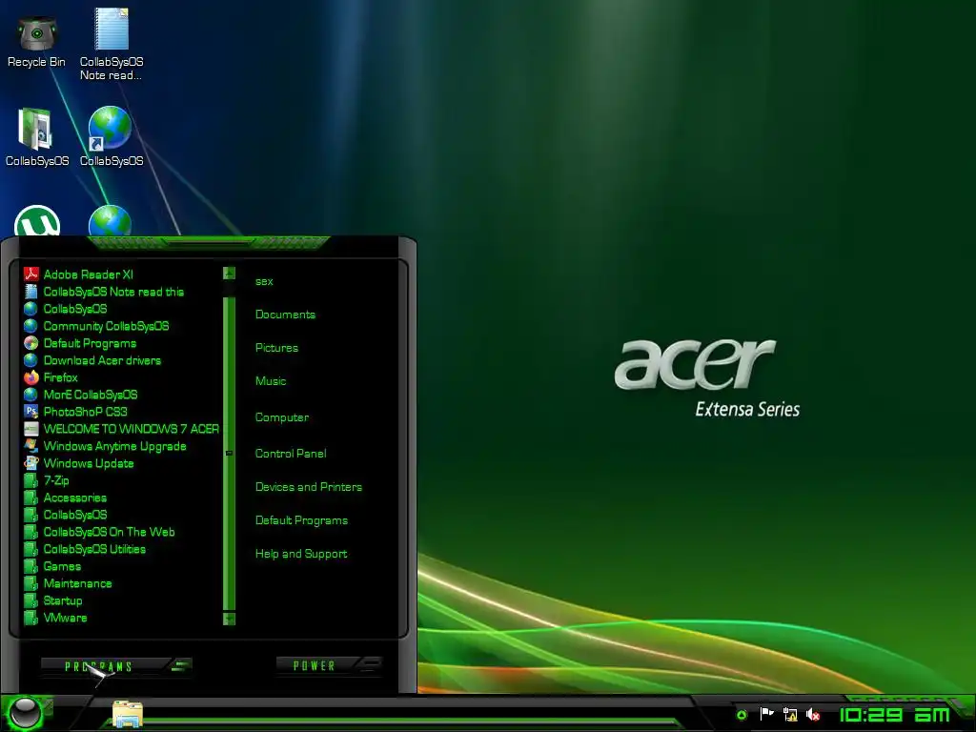Screen dimensions: 976x732
Task: Click the Default Programs icon in program list
Action: pyautogui.click(x=31, y=343)
